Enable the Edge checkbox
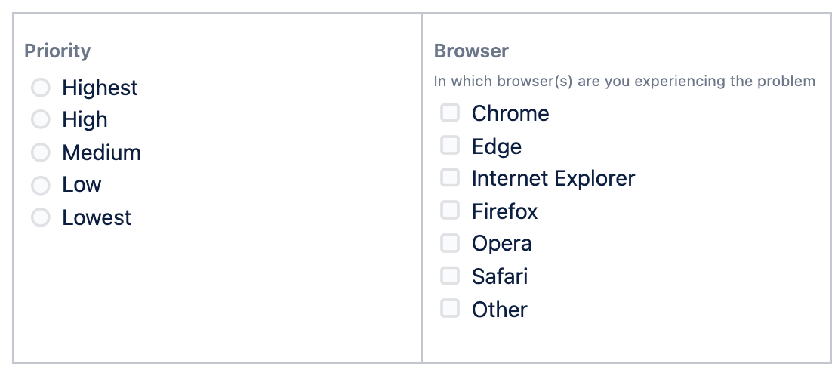The image size is (838, 376). (x=450, y=145)
